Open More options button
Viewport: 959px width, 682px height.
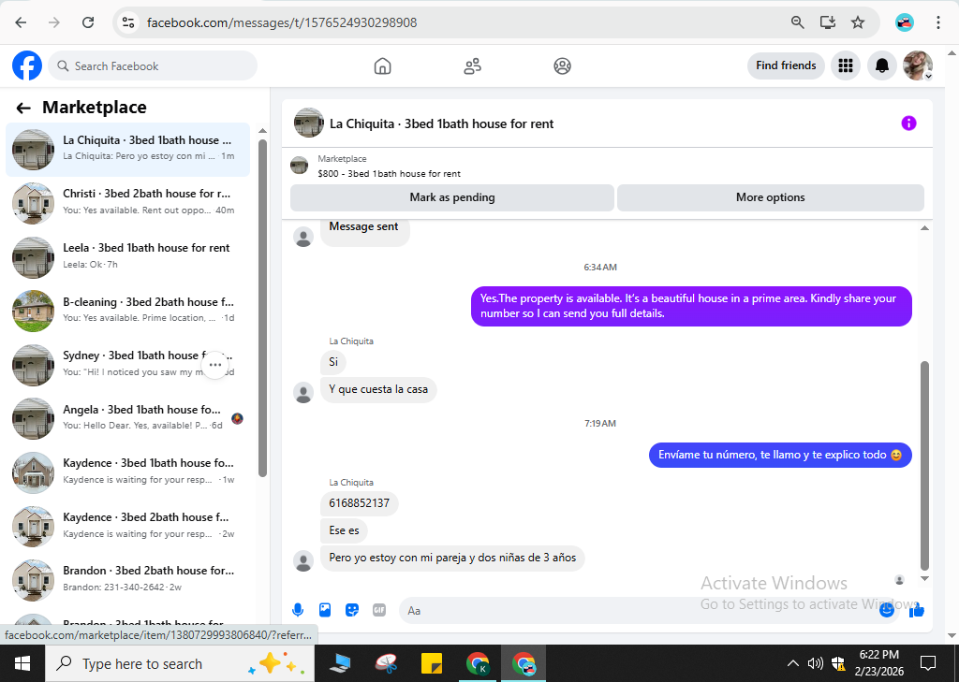(x=770, y=197)
